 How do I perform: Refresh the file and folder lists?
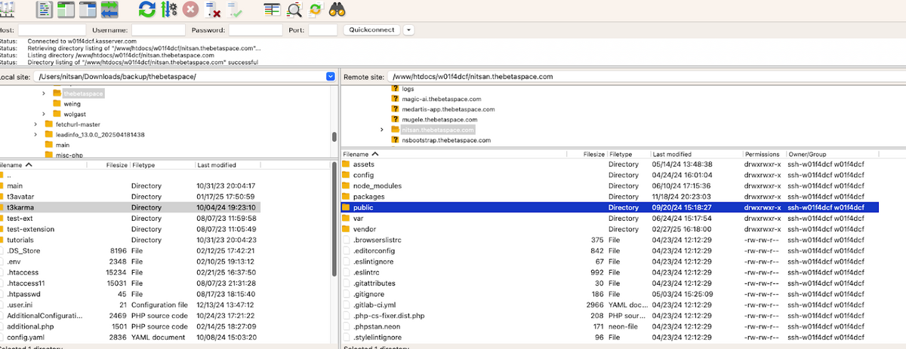pos(146,10)
